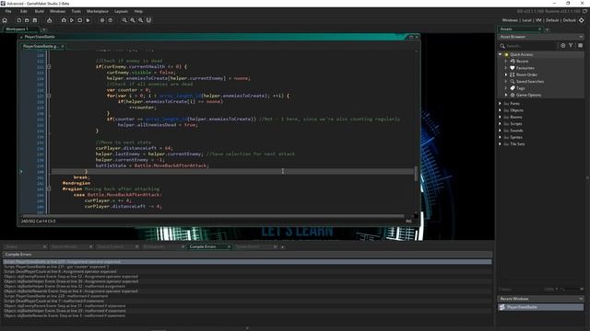Viewport: 590px width, 331px height.
Task: Open the Layouts menu
Action: [x=121, y=11]
